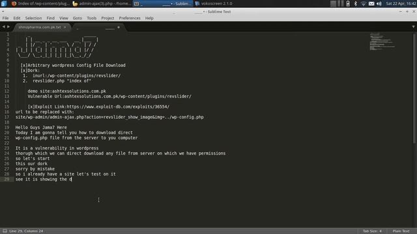The height and width of the screenshot is (234, 417).
Task: Switch to shenzpharma.com.pk.txt tab
Action: coord(39,27)
